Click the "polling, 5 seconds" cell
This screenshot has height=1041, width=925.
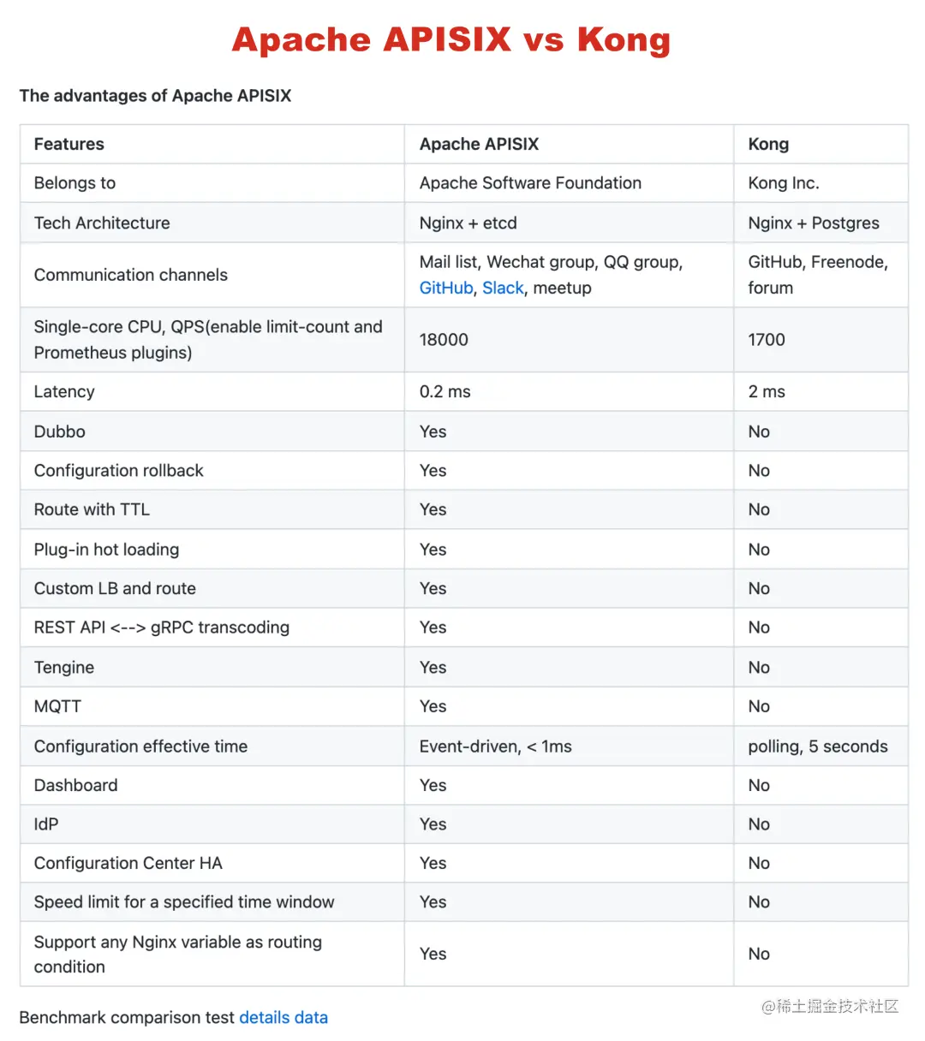(x=817, y=747)
